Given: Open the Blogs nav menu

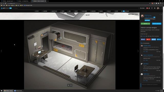Looking at the screenshot, I should coord(76,11).
